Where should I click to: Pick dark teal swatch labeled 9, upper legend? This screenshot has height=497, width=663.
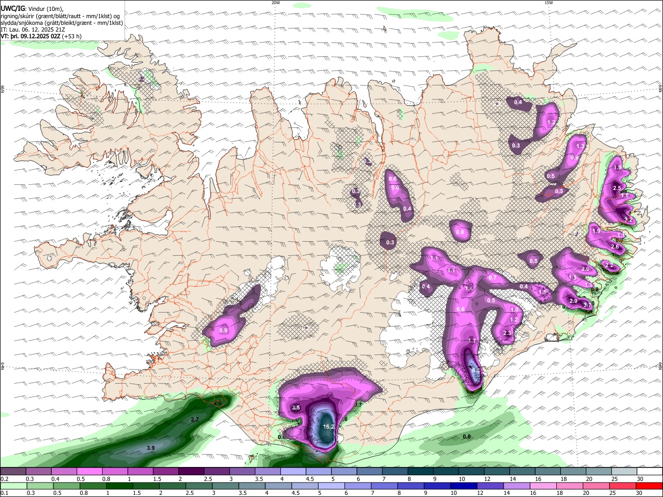pos(445,472)
